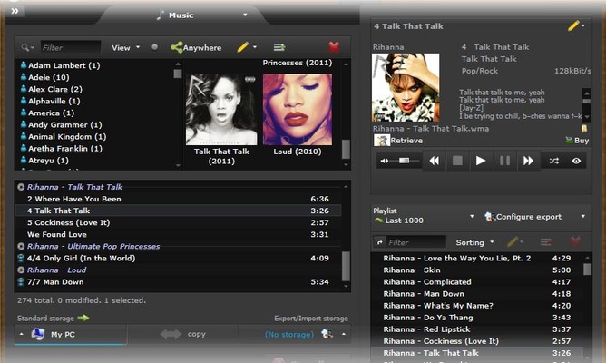606x363 pixels.
Task: Click the Anywhere share button
Action: (196, 47)
